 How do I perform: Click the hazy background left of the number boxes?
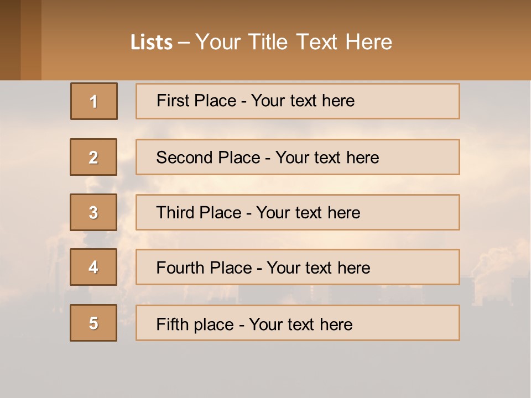click(x=33, y=193)
